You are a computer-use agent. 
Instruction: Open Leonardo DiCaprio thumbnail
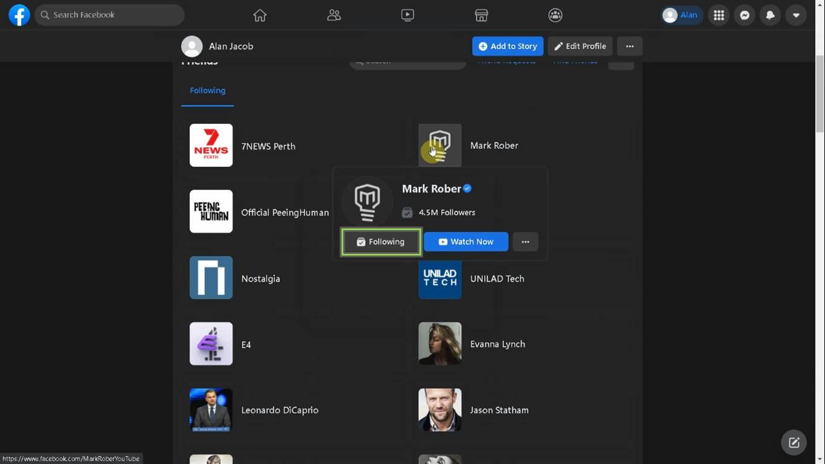pyautogui.click(x=211, y=410)
